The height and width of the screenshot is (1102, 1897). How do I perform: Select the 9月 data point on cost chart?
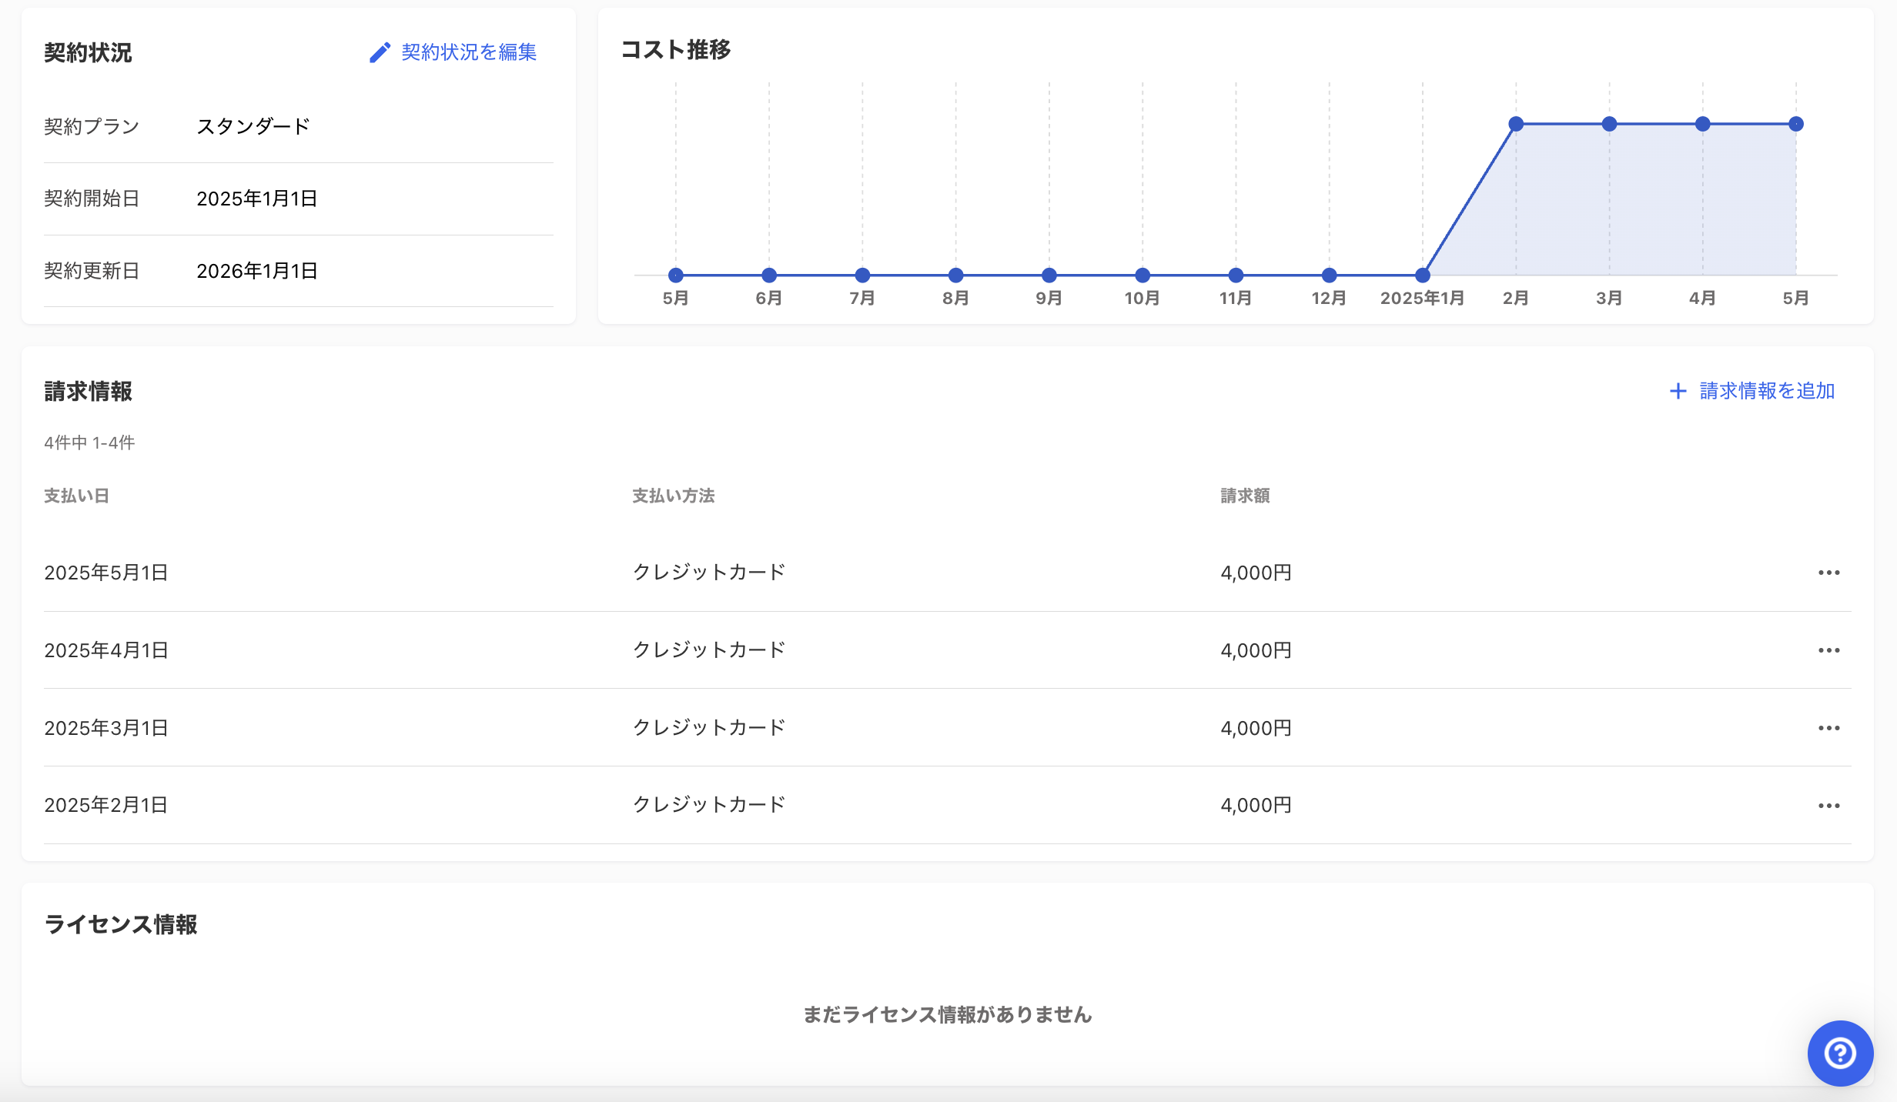pyautogui.click(x=1049, y=275)
